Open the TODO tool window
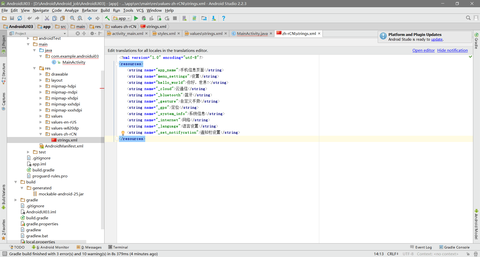Viewport: 480px width, 257px height. [17, 247]
